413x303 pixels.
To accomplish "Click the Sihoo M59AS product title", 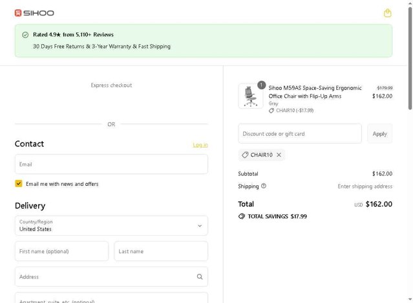I will point(315,92).
